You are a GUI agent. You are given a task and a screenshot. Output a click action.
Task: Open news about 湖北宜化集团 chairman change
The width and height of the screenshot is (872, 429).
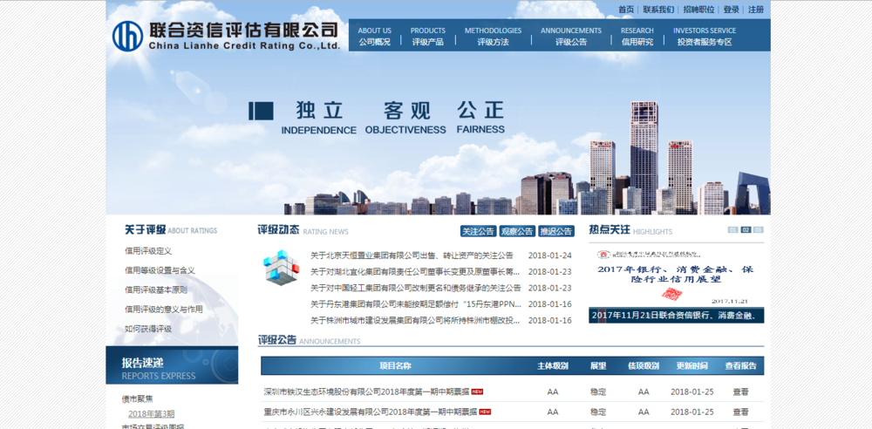pyautogui.click(x=415, y=272)
